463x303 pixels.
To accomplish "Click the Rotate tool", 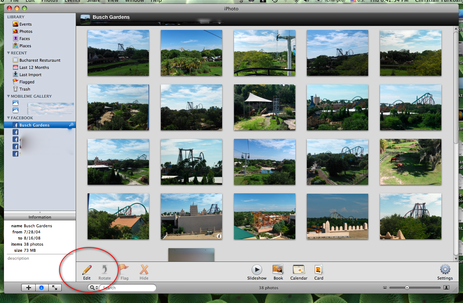I will point(105,272).
